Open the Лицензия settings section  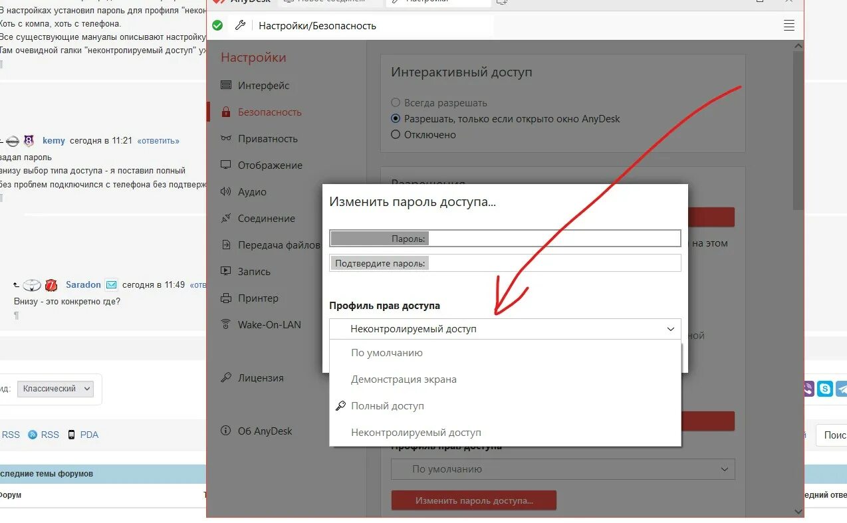261,377
